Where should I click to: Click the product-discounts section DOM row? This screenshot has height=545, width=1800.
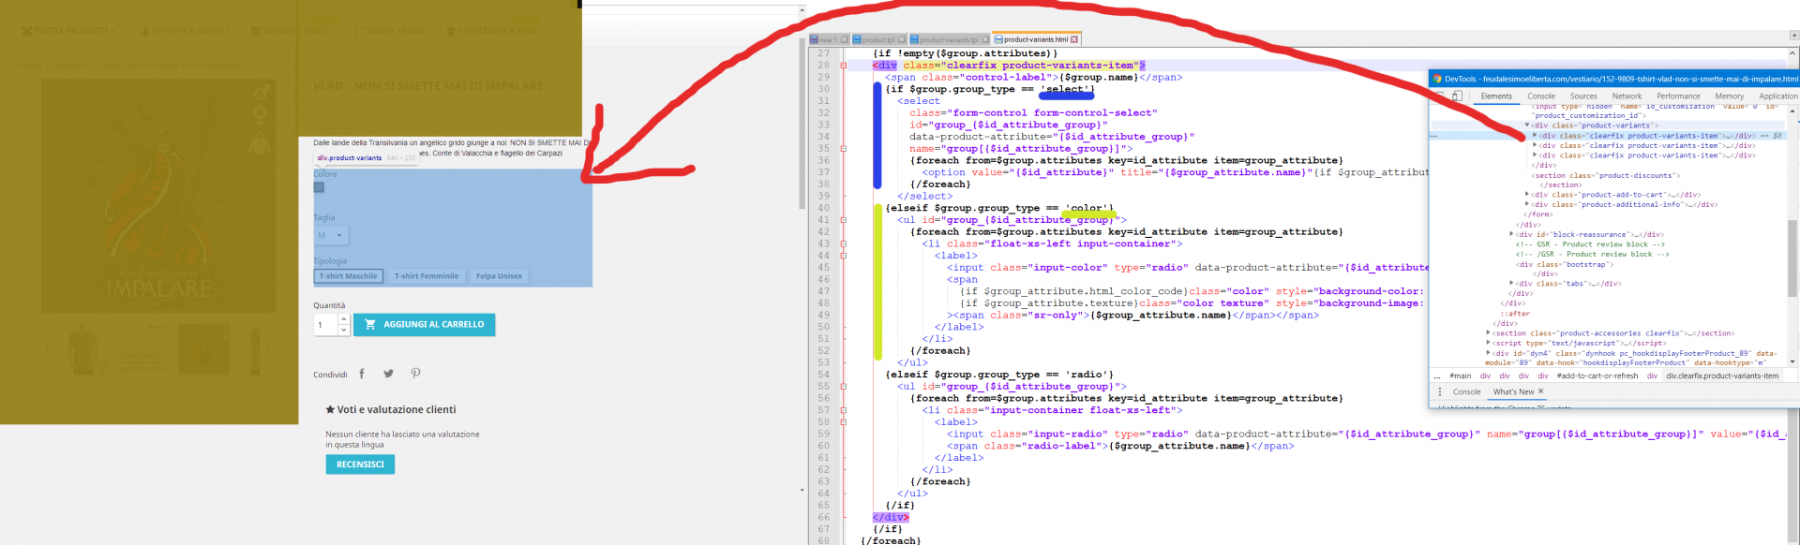(x=1605, y=175)
